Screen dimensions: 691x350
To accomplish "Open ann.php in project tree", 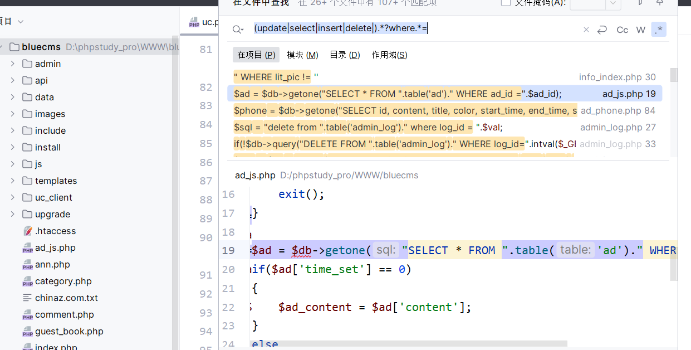I will point(52,264).
